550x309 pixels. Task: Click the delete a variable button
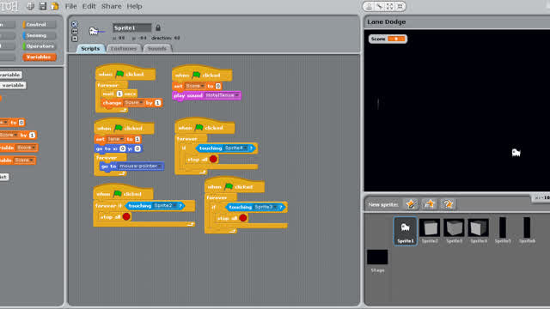coord(13,85)
